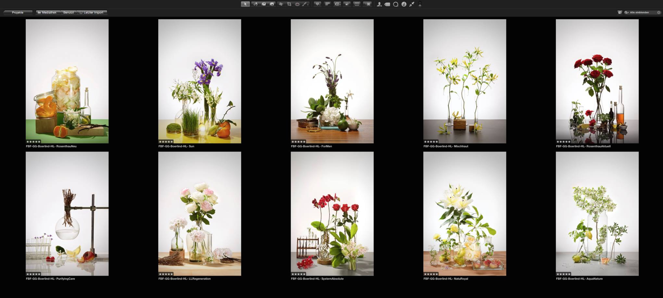Open the filter HUD button beside search
Image resolution: width=663 pixels, height=298 pixels.
point(620,12)
